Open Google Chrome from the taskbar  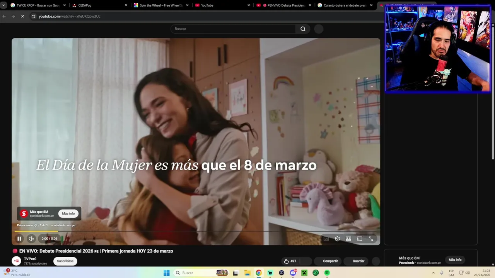pos(259,273)
